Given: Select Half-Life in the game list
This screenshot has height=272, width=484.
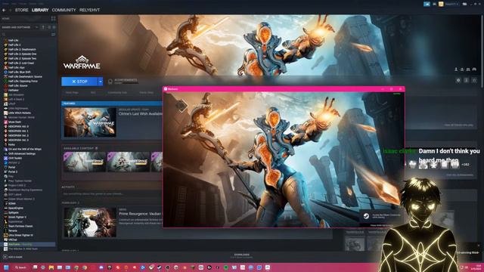Looking at the screenshot, I should pos(14,40).
